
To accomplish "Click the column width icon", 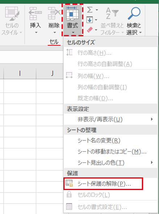I will pos(69,75).
